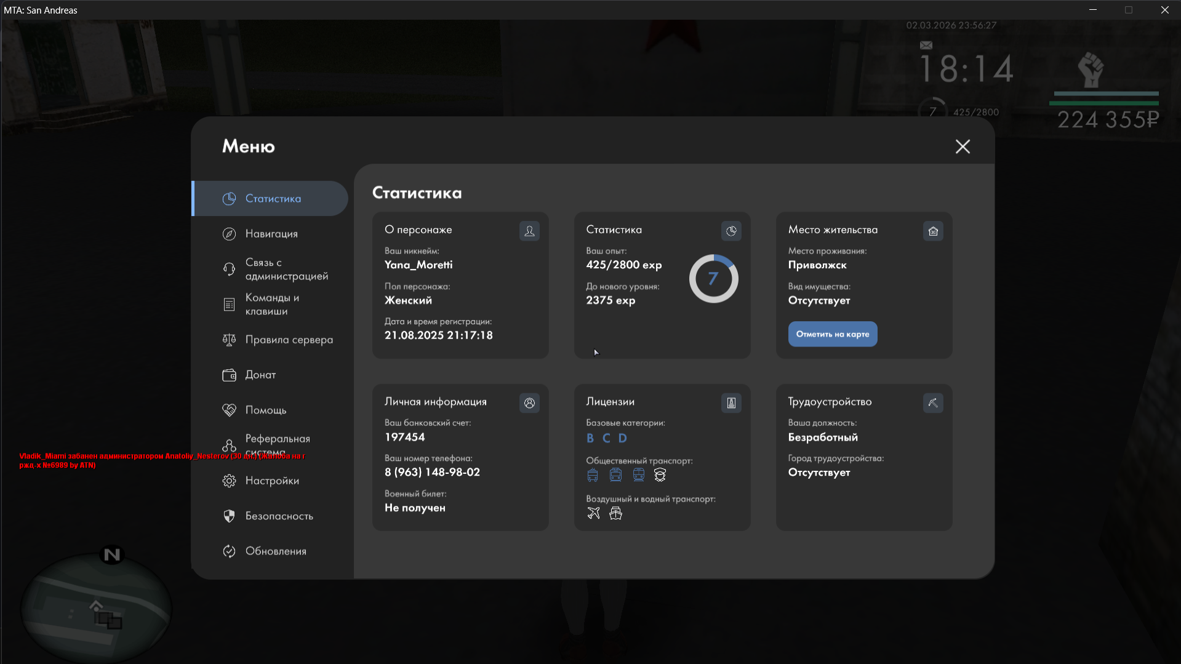Click the house icon in Место жительства card

[x=933, y=231]
